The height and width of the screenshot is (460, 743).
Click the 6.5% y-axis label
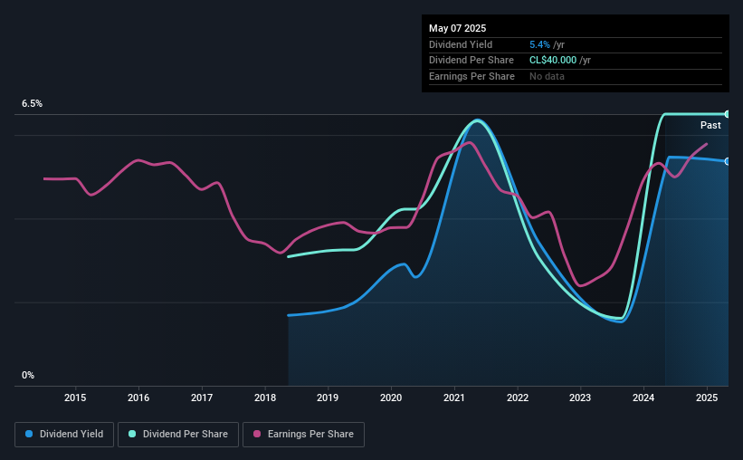(x=32, y=103)
